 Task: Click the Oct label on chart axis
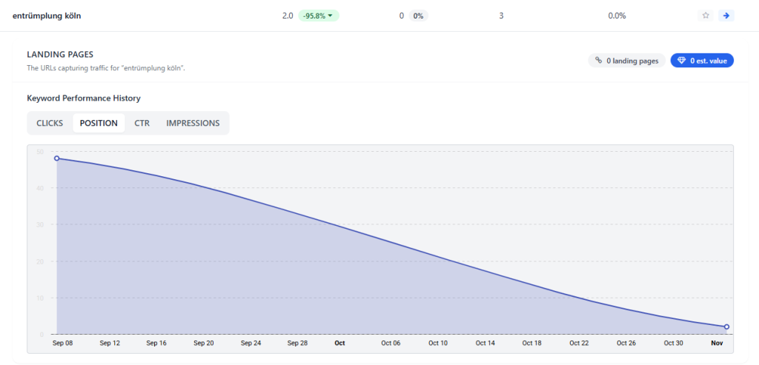339,344
